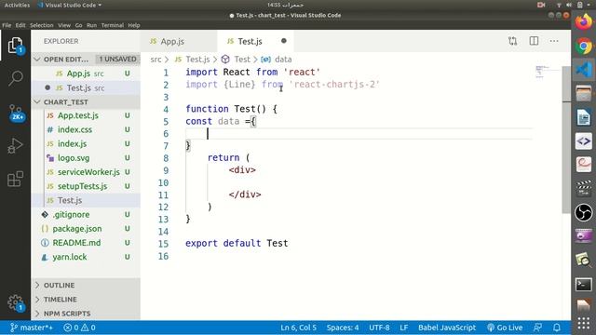This screenshot has height=335, width=596.
Task: Open the Extensions view
Action: pos(15,179)
